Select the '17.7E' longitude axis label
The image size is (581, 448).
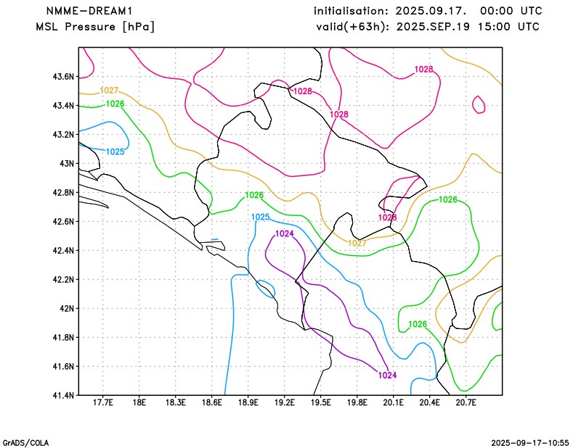[102, 402]
